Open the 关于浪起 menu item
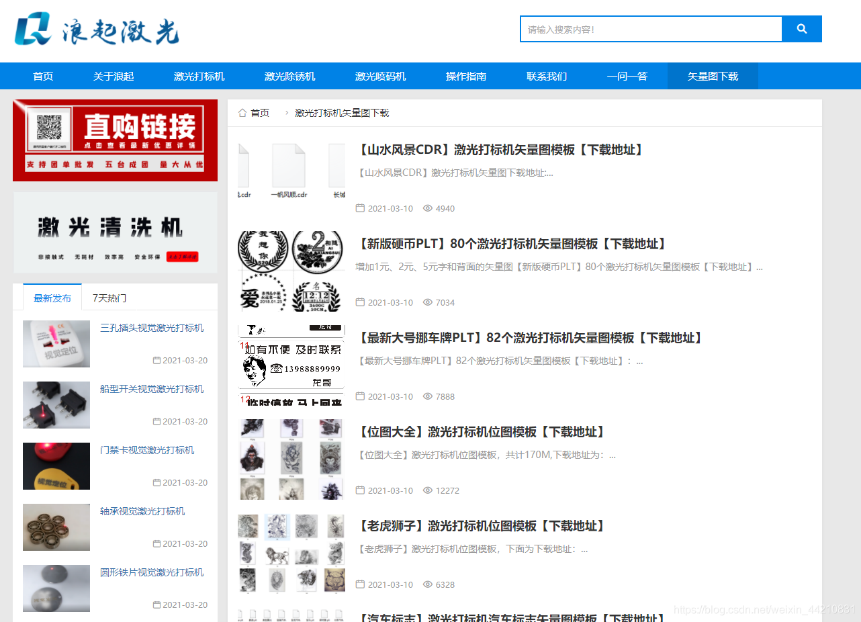Viewport: 861px width, 622px height. pyautogui.click(x=114, y=76)
